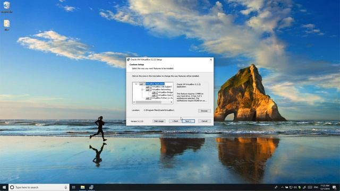Click the taskbar clock and date
340x191 pixels.
point(325,187)
